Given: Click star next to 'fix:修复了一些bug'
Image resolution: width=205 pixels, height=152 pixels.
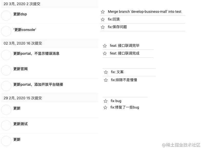Looking at the screenshot, I should coord(105,107).
